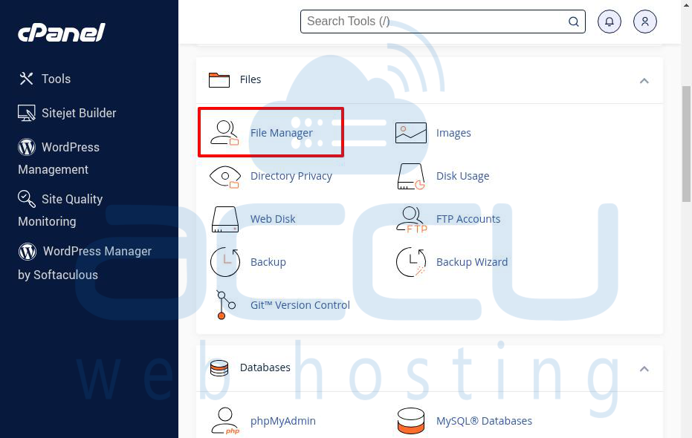The image size is (692, 438).
Task: Click the Site Quality Monitoring magnifier icon
Action: click(27, 199)
